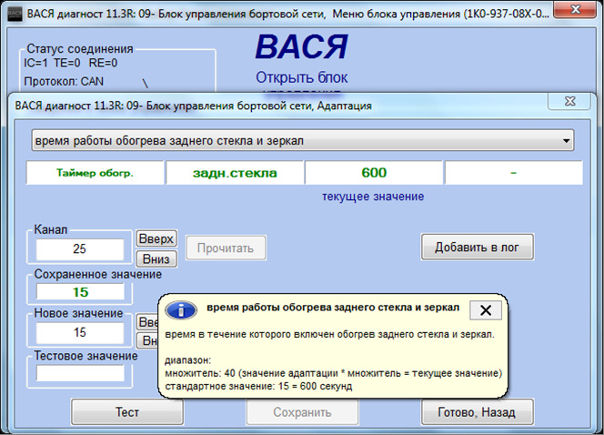Screen dimensions: 604x435
Task: Click the Сохраненное значение field
Action: click(80, 292)
